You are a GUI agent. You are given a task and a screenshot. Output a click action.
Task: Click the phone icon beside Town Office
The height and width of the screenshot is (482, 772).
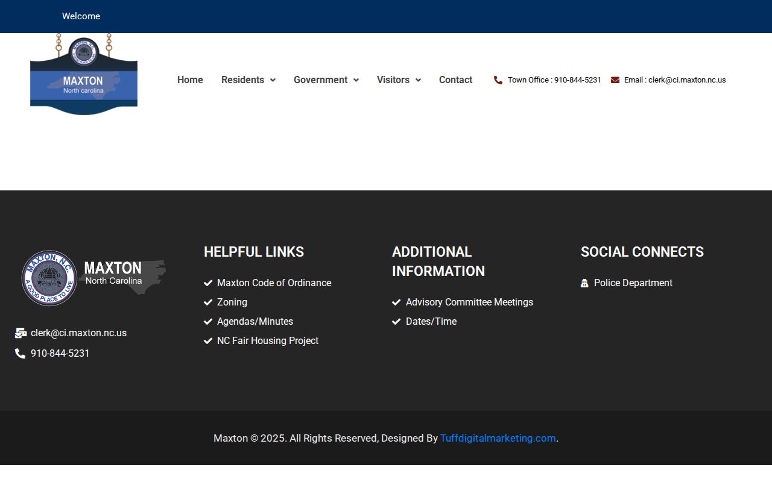pyautogui.click(x=498, y=80)
